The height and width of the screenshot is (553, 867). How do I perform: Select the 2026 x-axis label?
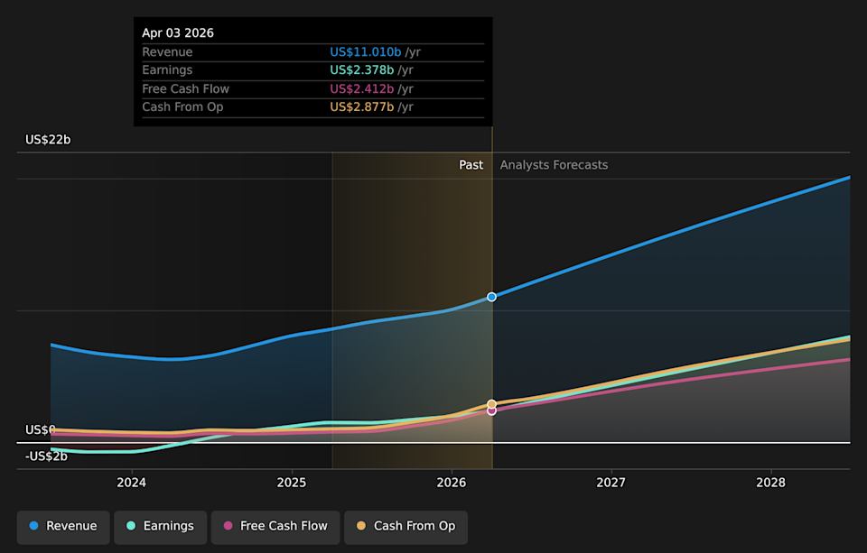pos(452,483)
